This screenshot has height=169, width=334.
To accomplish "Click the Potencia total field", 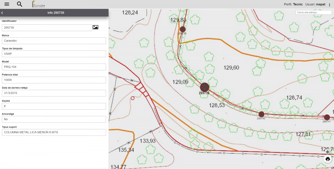I will click(54, 80).
